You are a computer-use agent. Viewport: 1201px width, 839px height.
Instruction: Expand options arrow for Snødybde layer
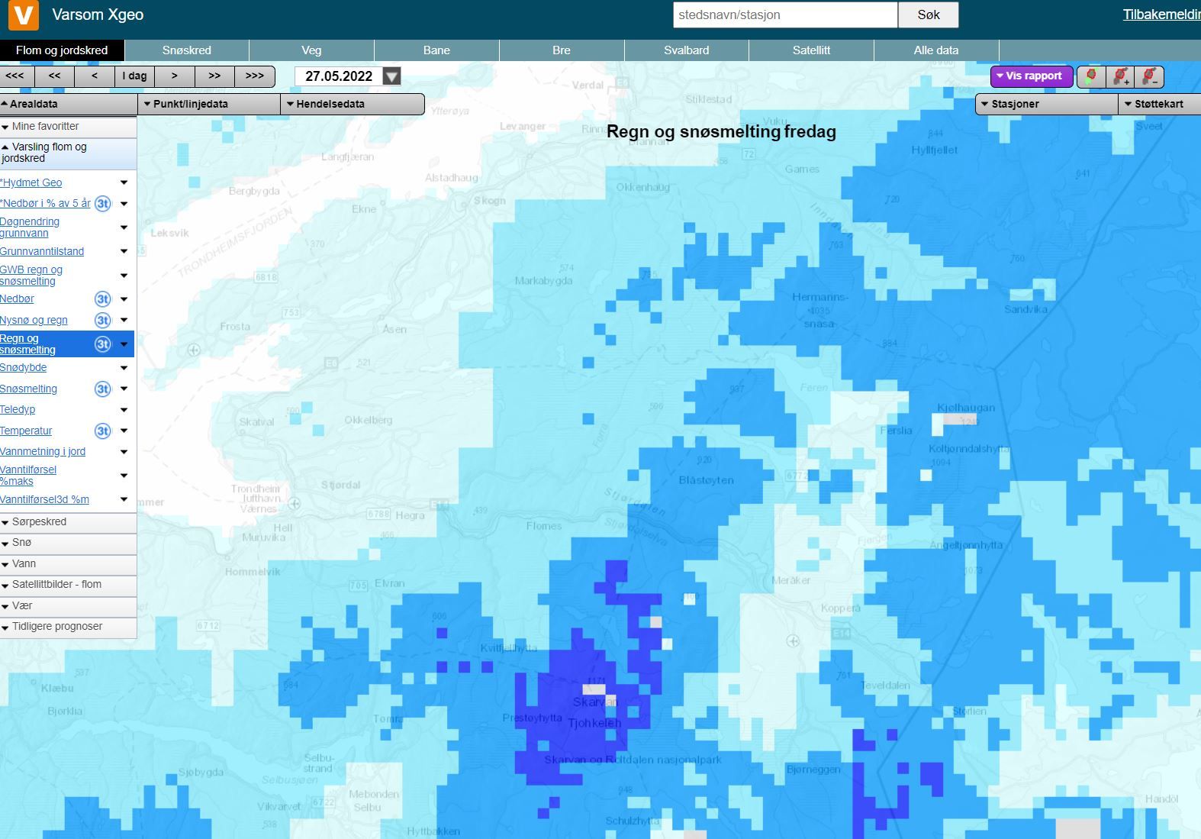124,368
